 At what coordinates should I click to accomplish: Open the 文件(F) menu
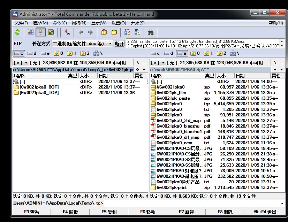[21, 23]
